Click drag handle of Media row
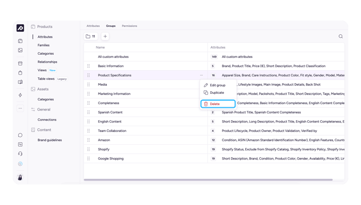 (88, 84)
